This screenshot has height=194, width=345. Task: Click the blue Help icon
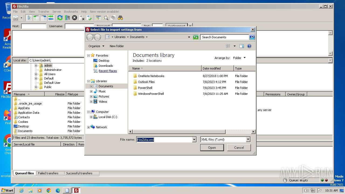249,46
